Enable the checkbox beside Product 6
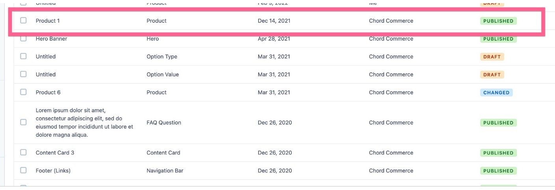This screenshot has width=555, height=190. pos(23,92)
